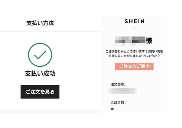182x128 pixels.
Task: Click the divider under 支払い方法 header
Action: pos(51,31)
